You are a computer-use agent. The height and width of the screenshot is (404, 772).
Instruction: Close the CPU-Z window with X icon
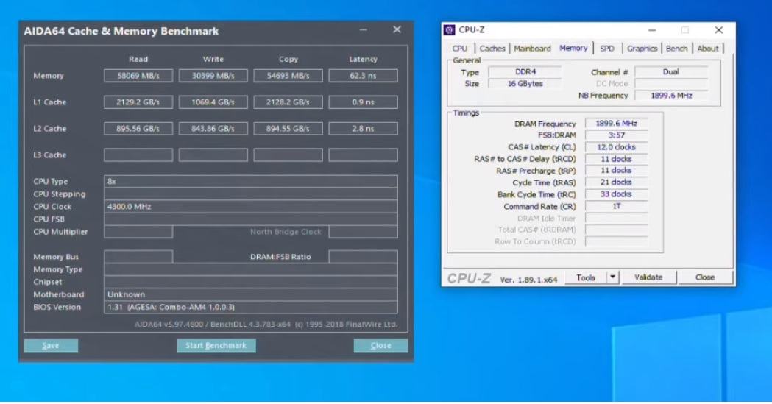click(x=718, y=30)
